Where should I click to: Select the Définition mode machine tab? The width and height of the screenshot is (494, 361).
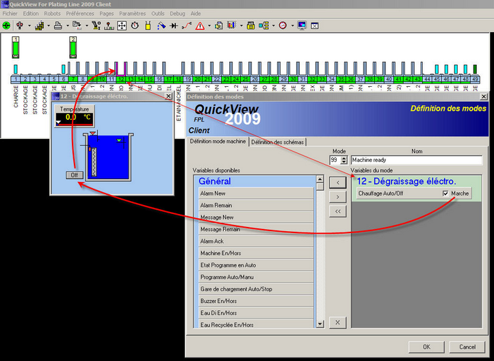(218, 142)
